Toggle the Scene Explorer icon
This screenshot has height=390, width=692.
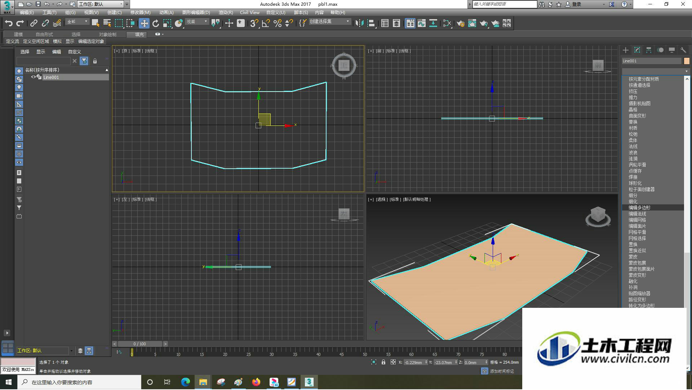(x=385, y=23)
